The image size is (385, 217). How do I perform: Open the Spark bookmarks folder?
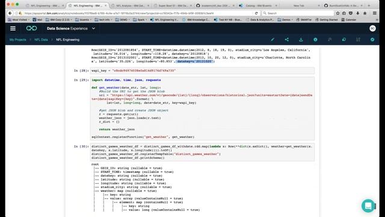141,20
